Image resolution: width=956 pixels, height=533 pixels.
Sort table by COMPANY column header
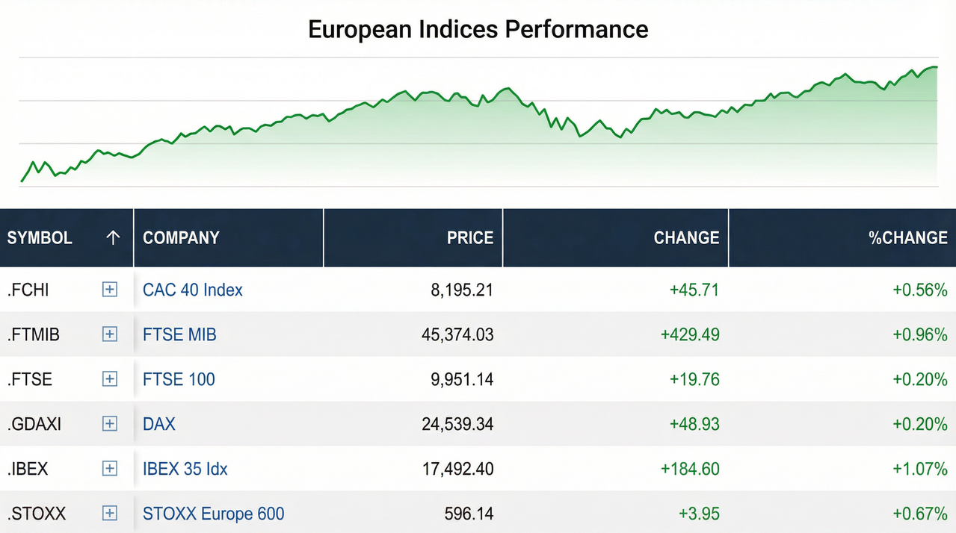click(181, 238)
